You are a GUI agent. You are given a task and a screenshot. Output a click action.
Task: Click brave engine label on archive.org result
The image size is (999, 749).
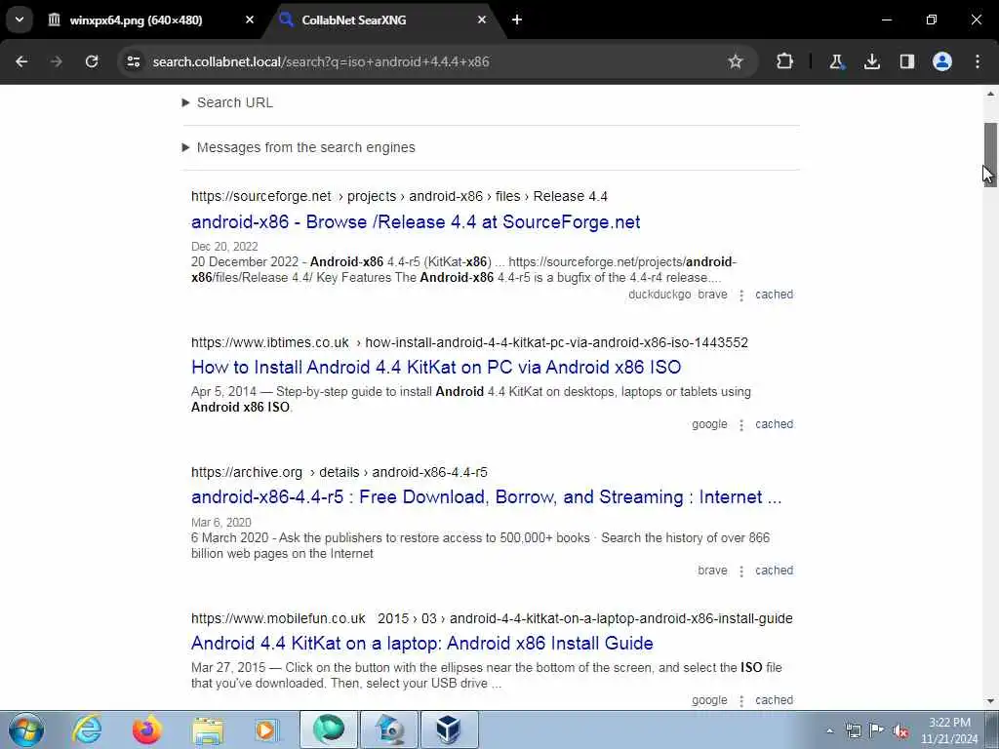point(712,570)
